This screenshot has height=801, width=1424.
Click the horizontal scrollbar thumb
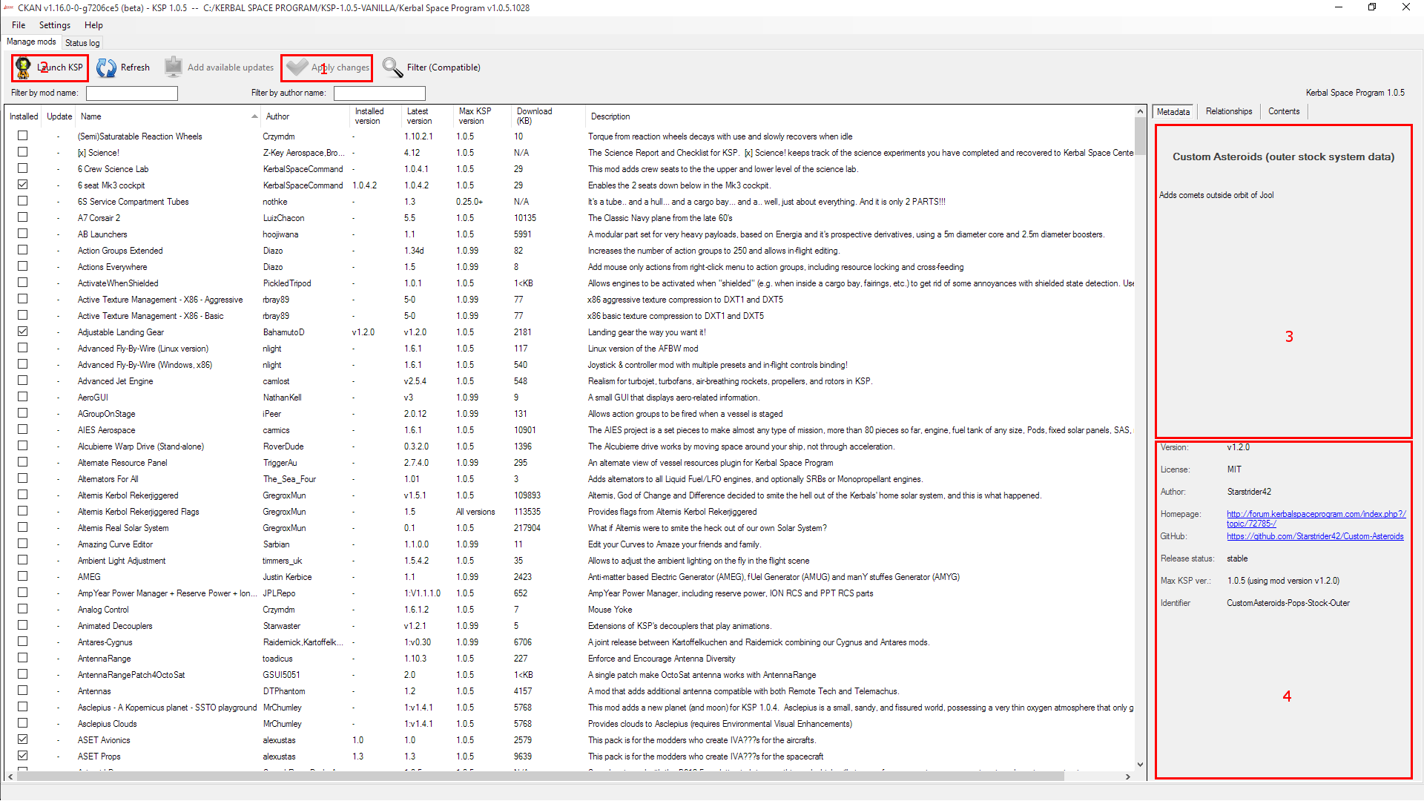[x=540, y=777]
